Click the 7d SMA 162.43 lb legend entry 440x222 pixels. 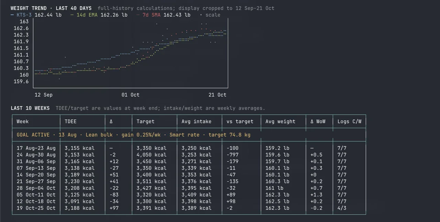click(163, 15)
